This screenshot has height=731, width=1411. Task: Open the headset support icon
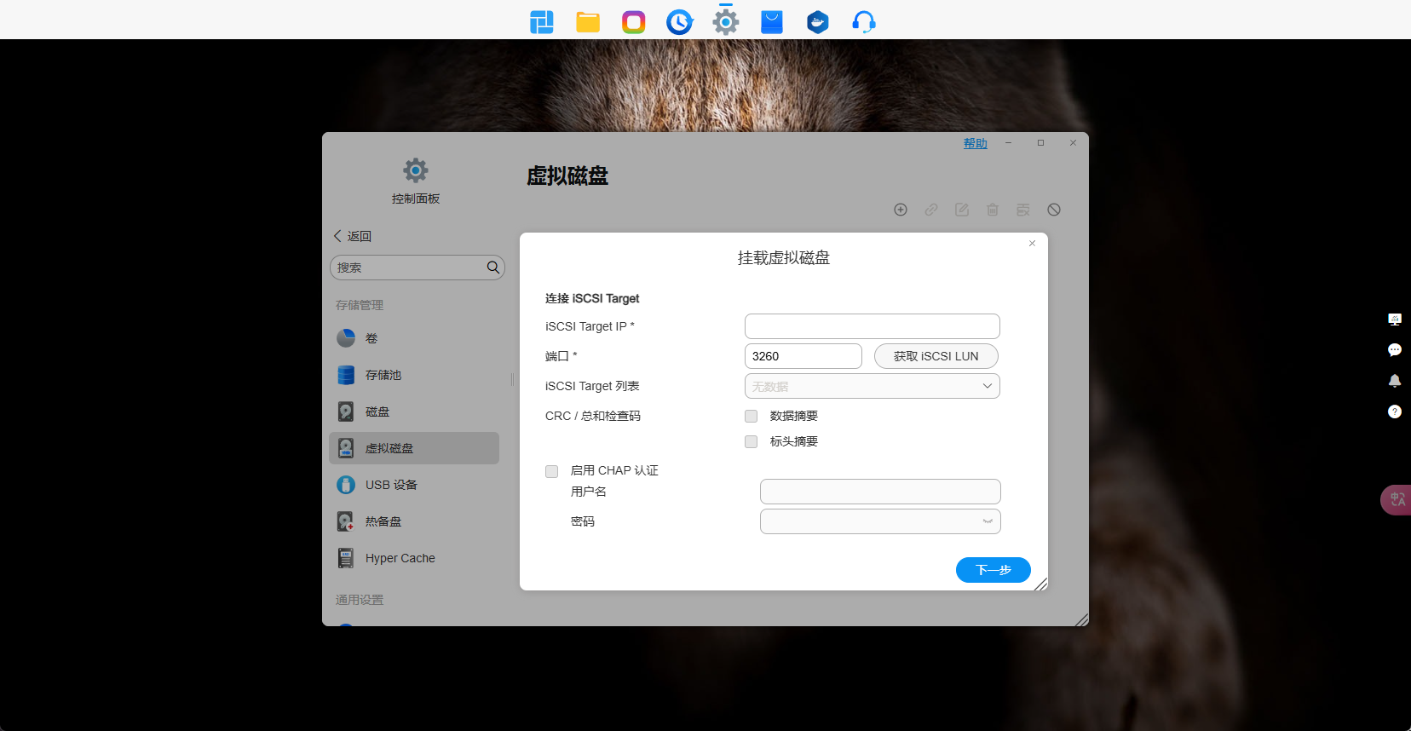pyautogui.click(x=864, y=22)
